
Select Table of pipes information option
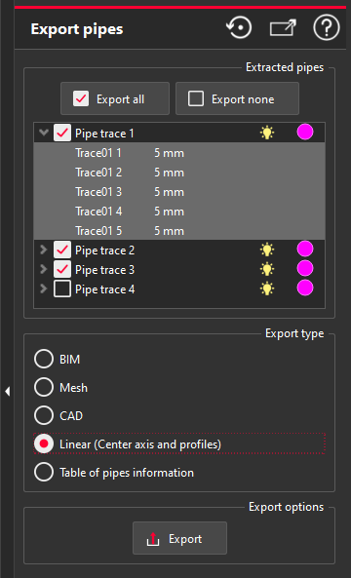tap(44, 472)
